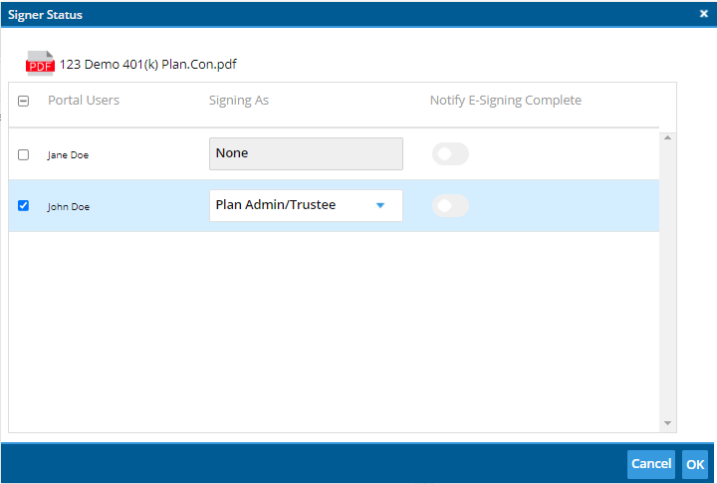Click the scrollbar up arrow

pyautogui.click(x=667, y=137)
